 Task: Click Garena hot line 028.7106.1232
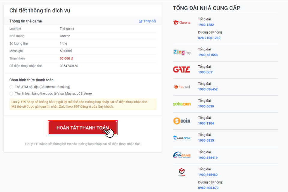[x=209, y=38]
